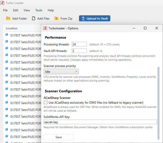This screenshot has height=143, width=163.
Task: Click the Turboloader Options dialog icon
Action: [45, 28]
